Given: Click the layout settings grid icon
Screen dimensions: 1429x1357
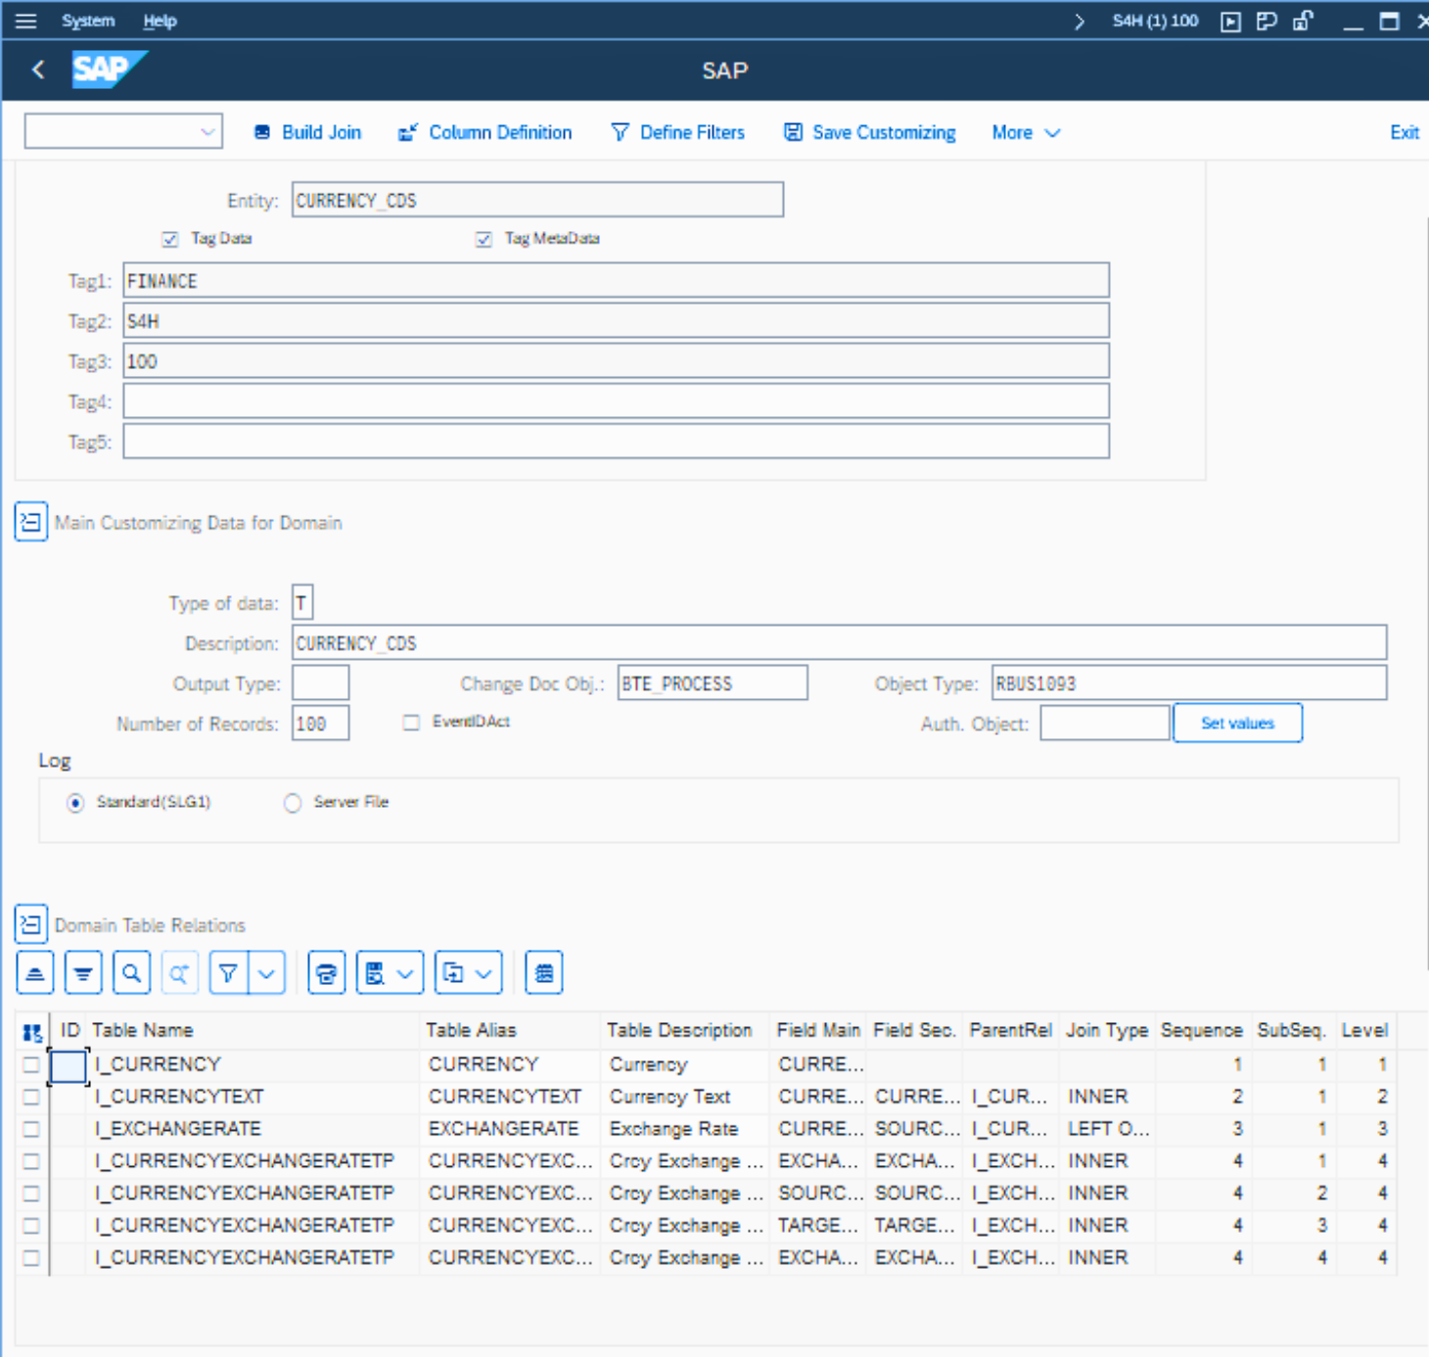Looking at the screenshot, I should (543, 973).
